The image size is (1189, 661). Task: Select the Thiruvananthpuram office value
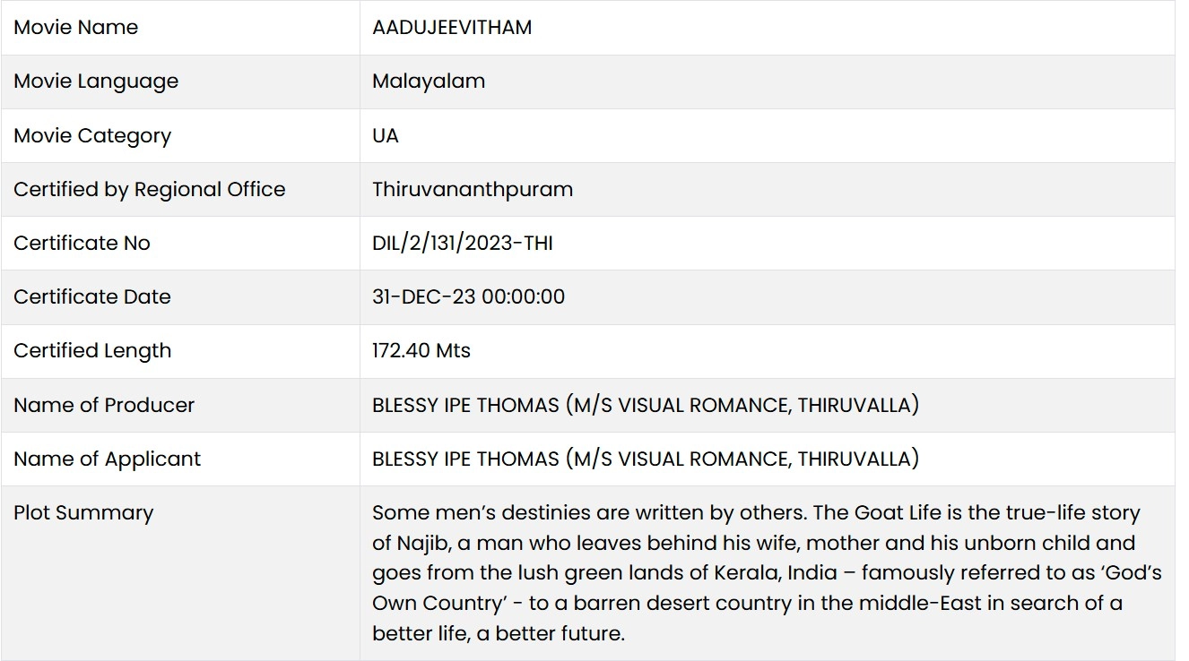click(473, 190)
